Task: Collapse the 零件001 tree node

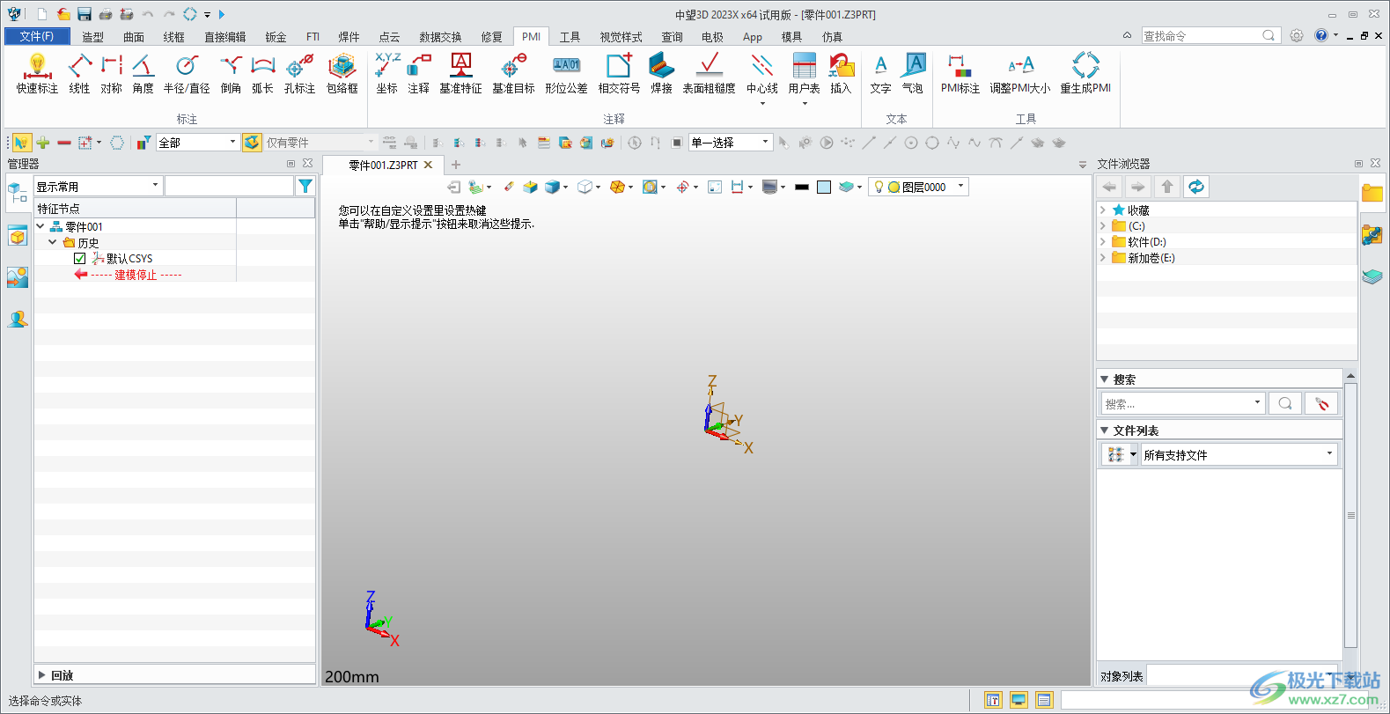Action: click(x=40, y=226)
